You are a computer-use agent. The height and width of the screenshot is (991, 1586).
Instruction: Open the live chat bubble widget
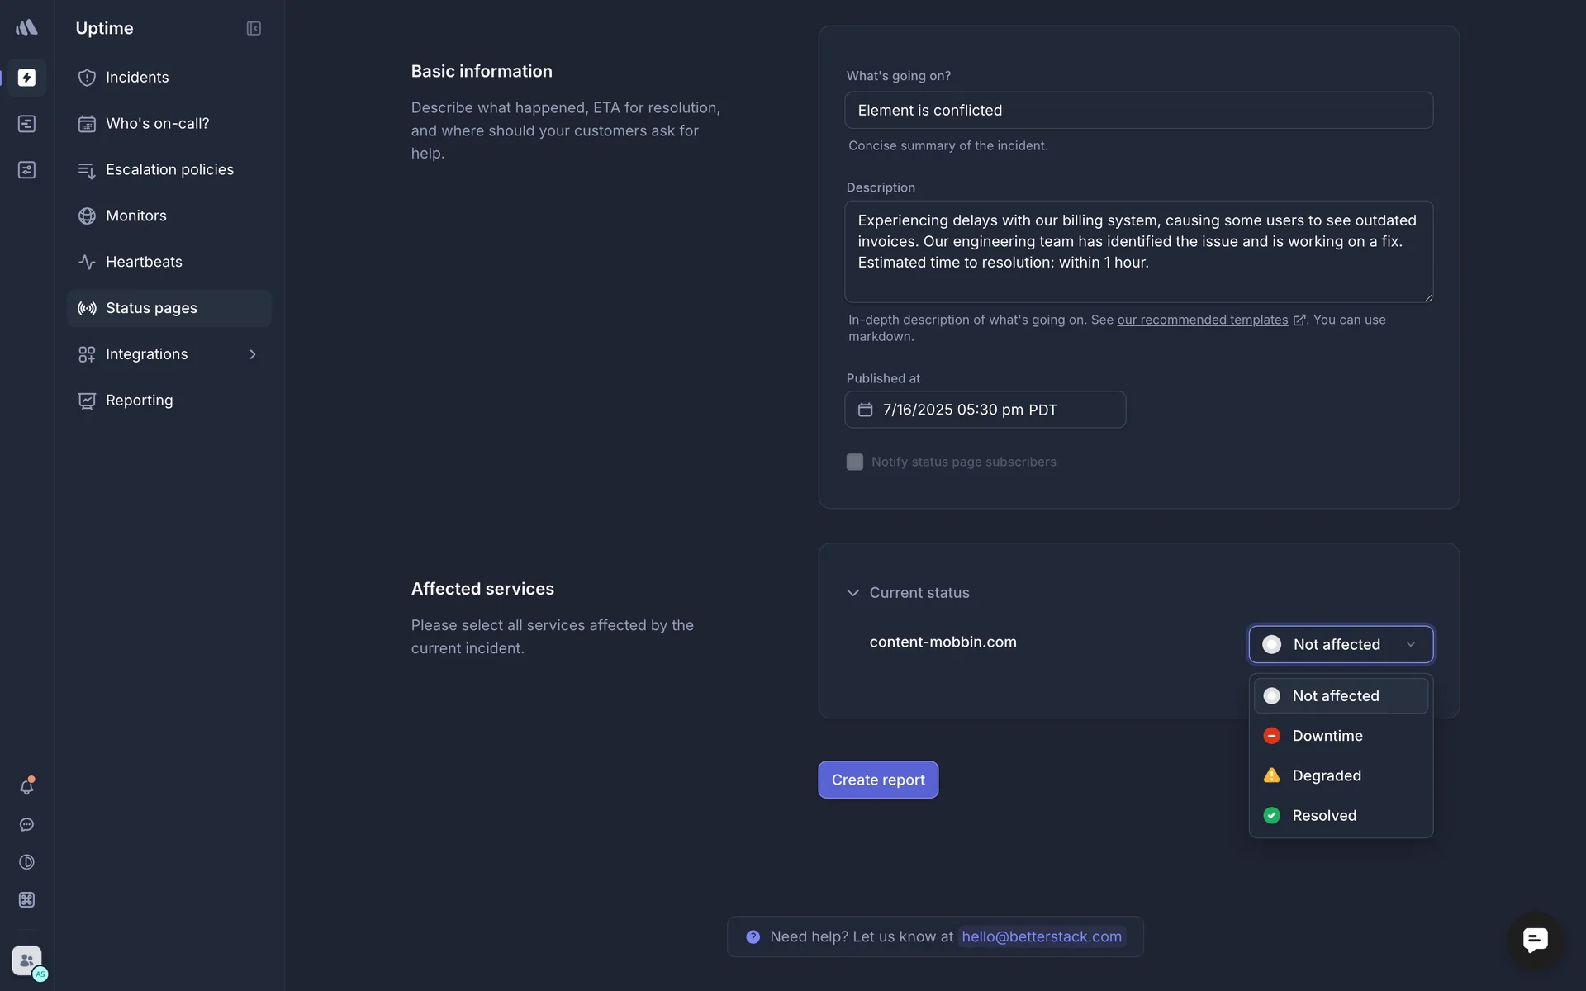(x=1535, y=940)
